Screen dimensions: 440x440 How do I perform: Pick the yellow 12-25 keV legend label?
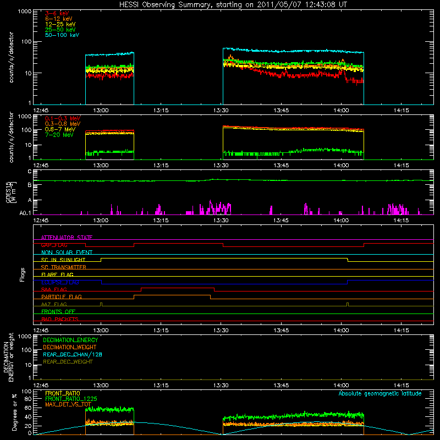coord(60,24)
